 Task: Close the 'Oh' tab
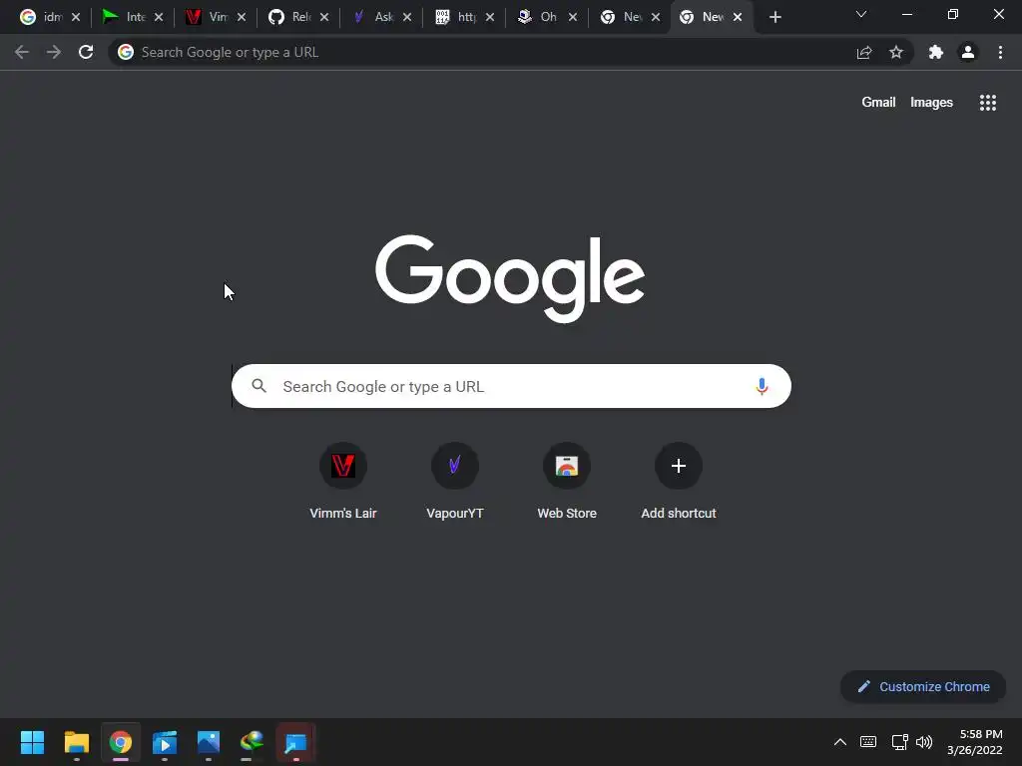572,17
